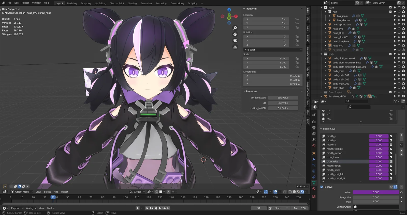Viewport: 407px width, 215px height.
Task: Play animation in reverse button
Action: click(155, 208)
